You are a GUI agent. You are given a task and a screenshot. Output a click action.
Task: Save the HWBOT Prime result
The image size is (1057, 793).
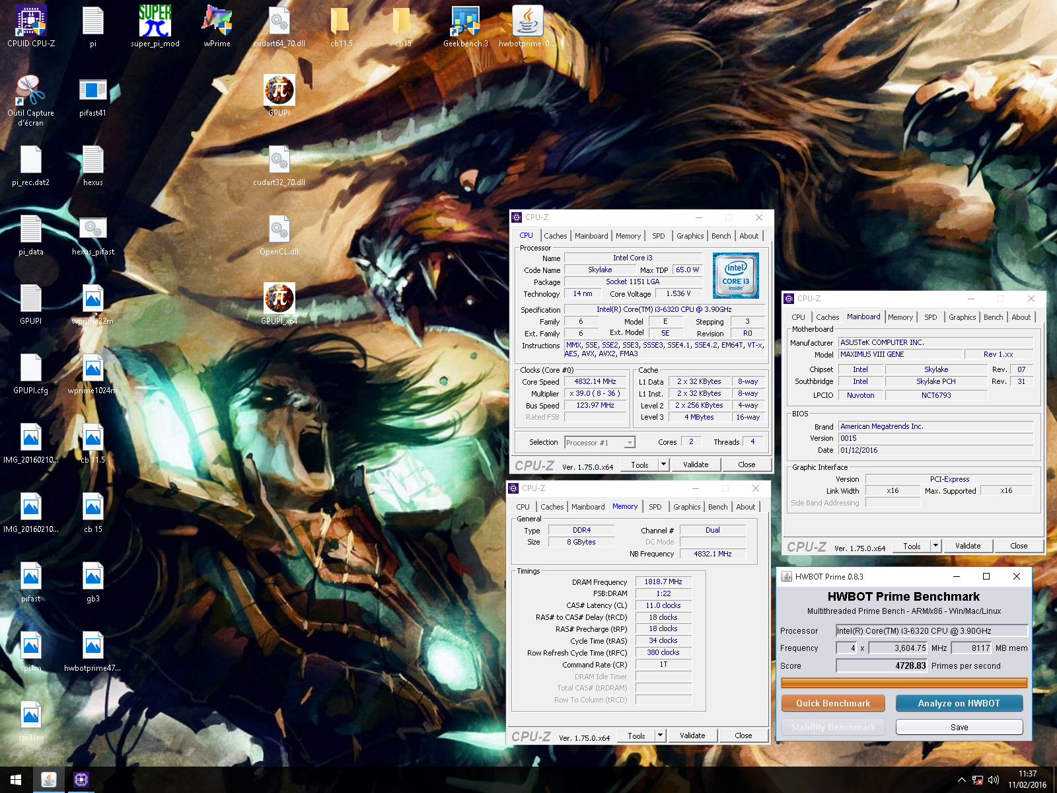click(959, 727)
